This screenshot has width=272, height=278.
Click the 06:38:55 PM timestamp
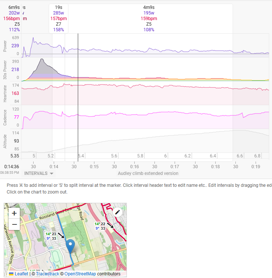tap(10, 173)
